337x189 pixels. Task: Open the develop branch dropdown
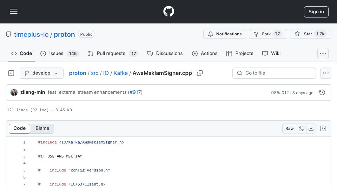[x=41, y=73]
